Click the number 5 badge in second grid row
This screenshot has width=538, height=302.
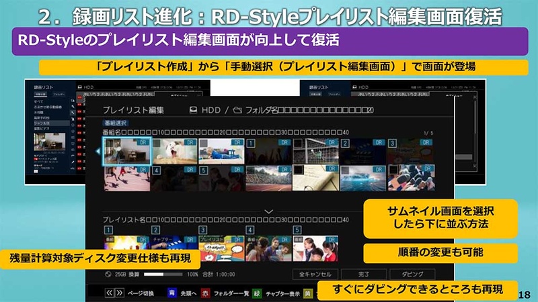click(204, 170)
